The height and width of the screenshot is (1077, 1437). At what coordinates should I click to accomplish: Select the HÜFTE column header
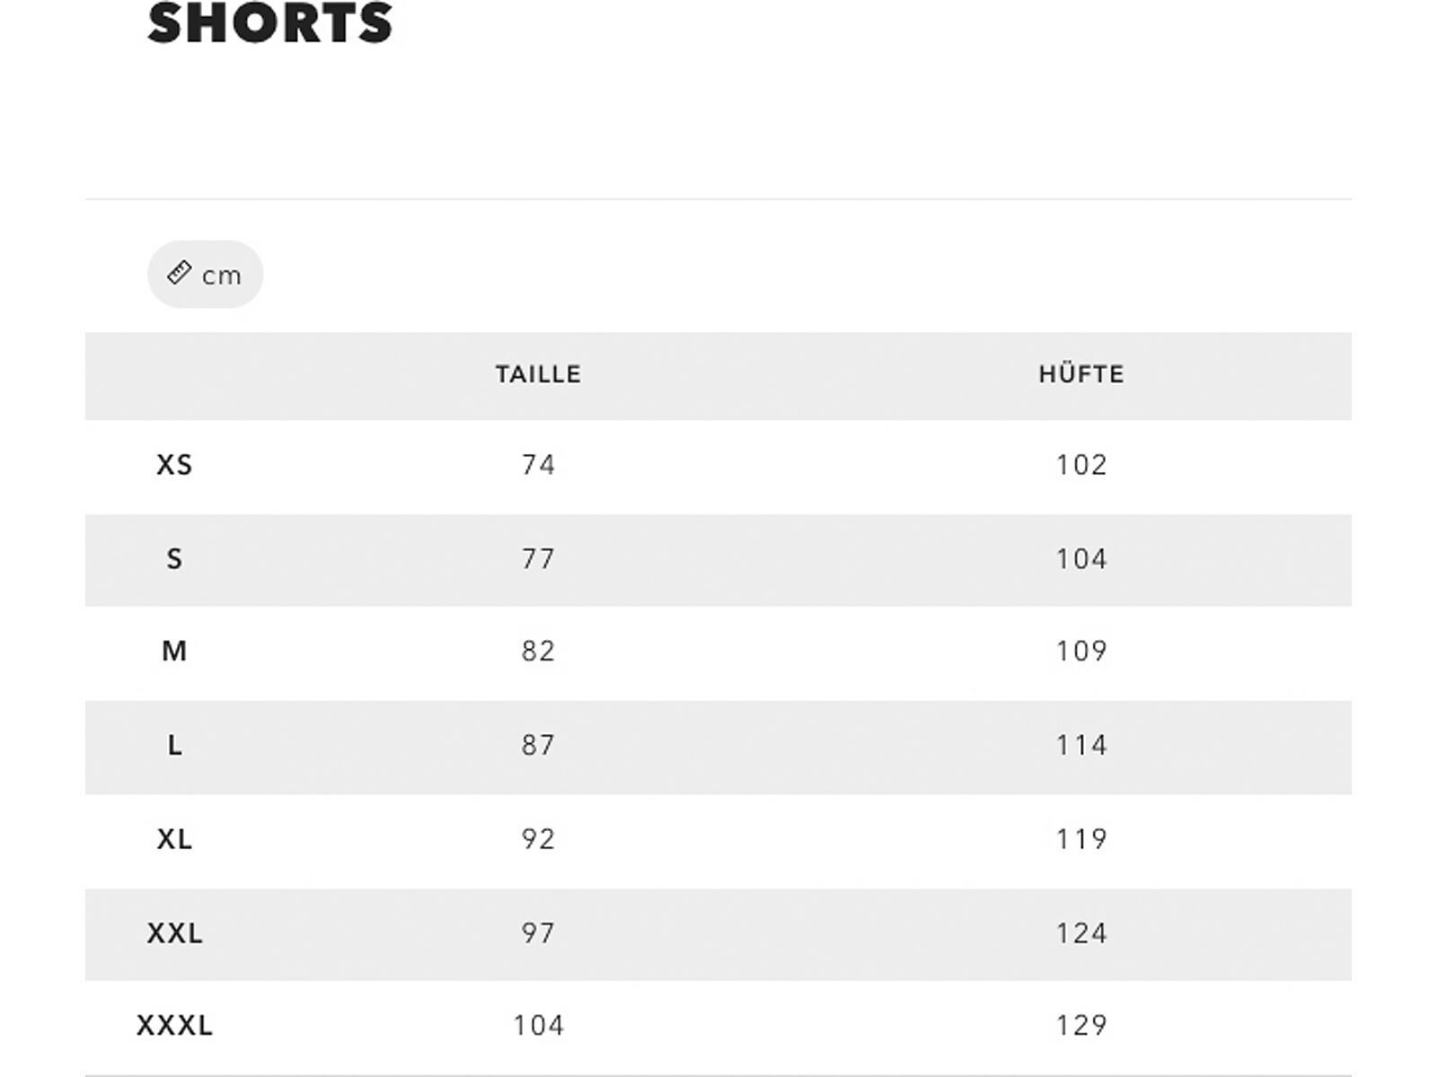click(1081, 374)
